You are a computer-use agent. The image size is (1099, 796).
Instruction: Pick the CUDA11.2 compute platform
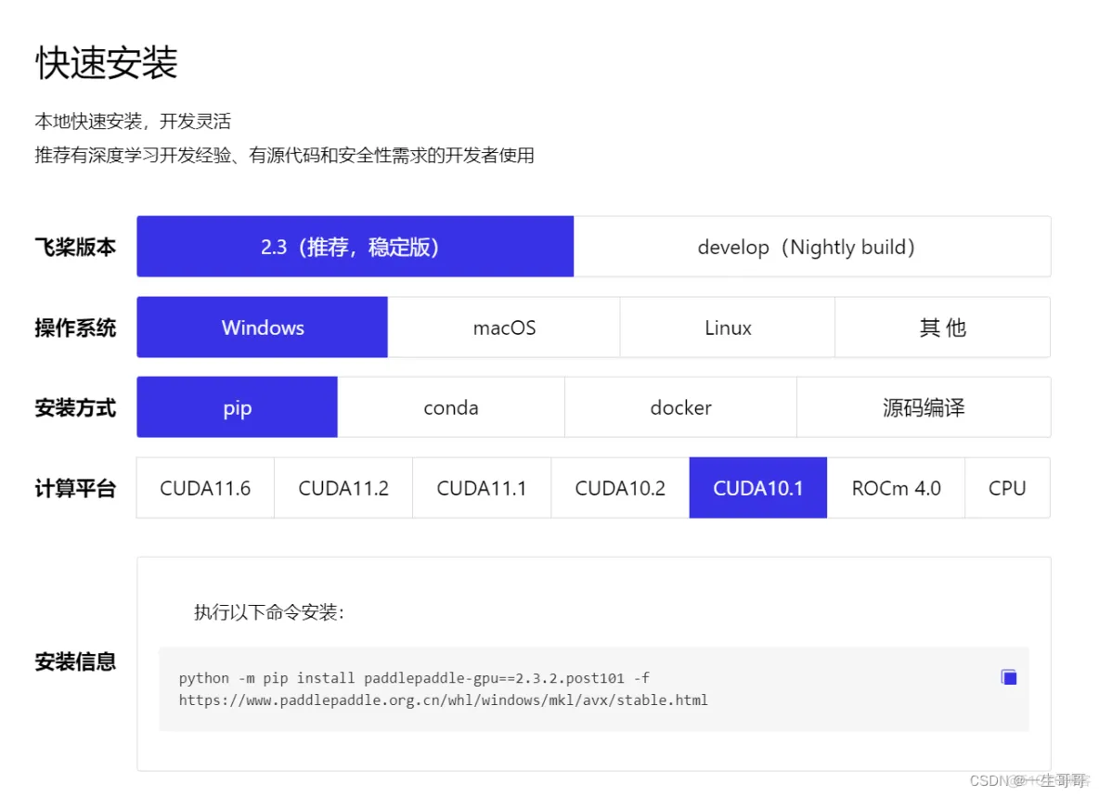pyautogui.click(x=343, y=488)
